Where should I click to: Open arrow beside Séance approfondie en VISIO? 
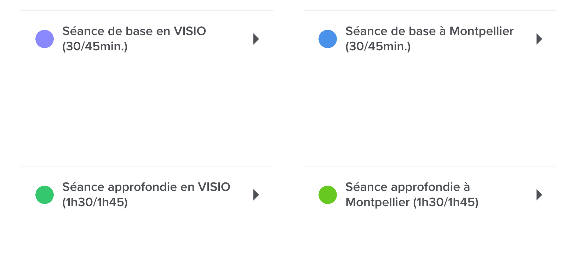pos(256,195)
